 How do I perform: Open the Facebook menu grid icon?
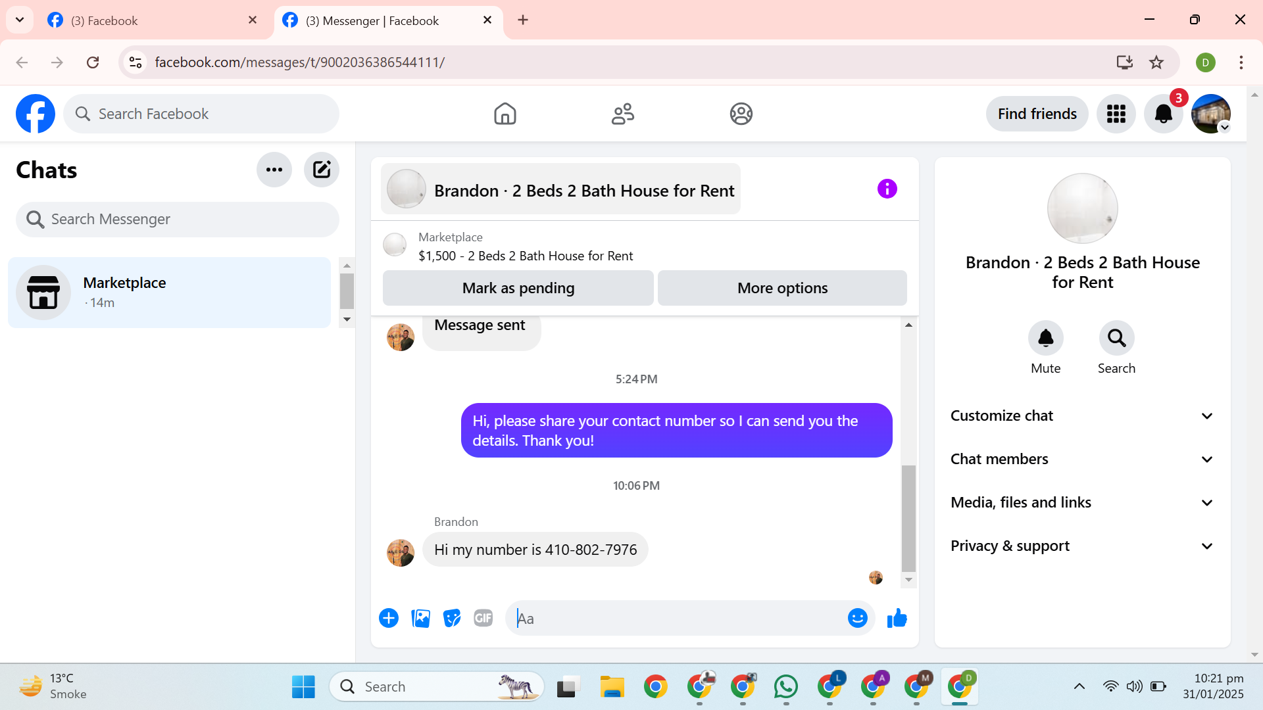(x=1116, y=114)
